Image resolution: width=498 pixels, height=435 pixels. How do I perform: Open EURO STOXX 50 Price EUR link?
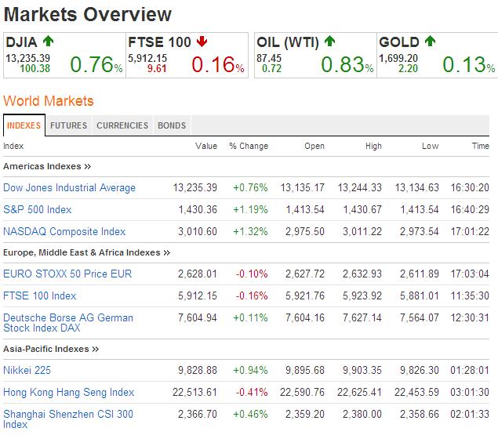click(x=67, y=274)
